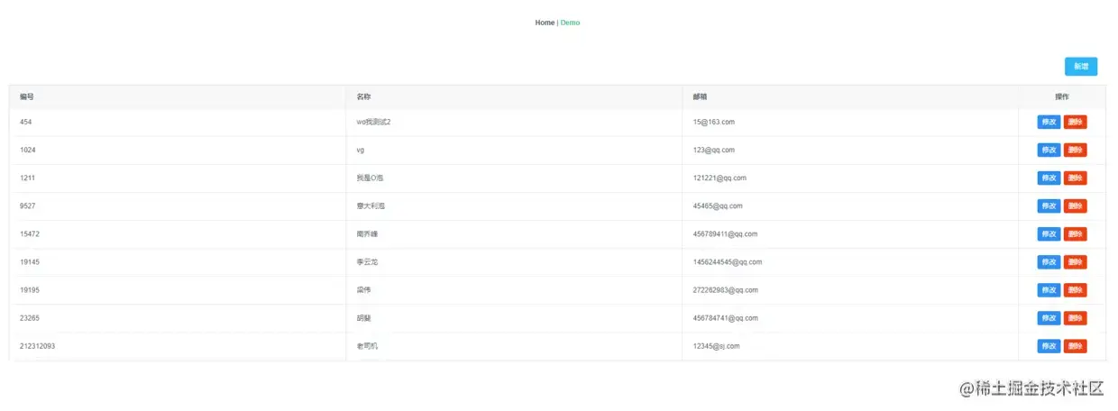The width and height of the screenshot is (1118, 411).
Task: Edit row 212312093 with 修改
Action: 1049,345
